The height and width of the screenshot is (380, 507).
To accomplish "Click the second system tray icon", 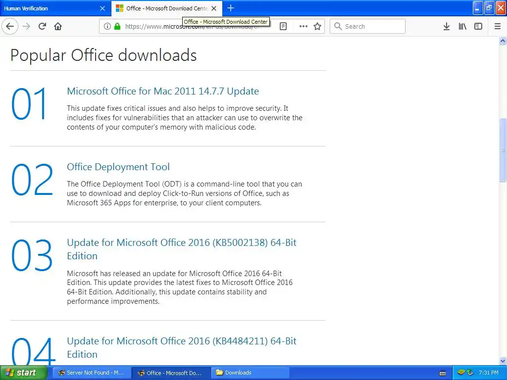I will coord(470,373).
